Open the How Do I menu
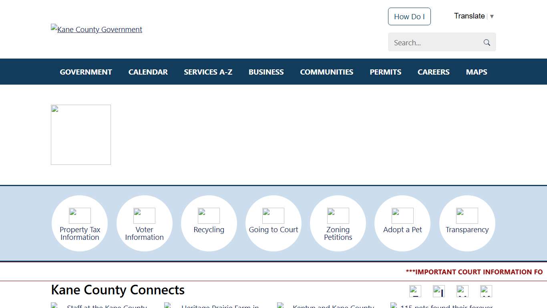Image resolution: width=547 pixels, height=308 pixels. tap(409, 16)
